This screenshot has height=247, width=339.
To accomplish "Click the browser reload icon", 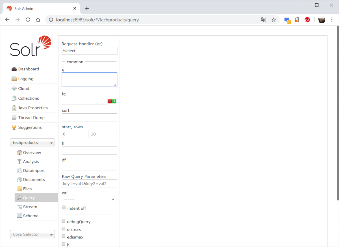I will point(28,20).
